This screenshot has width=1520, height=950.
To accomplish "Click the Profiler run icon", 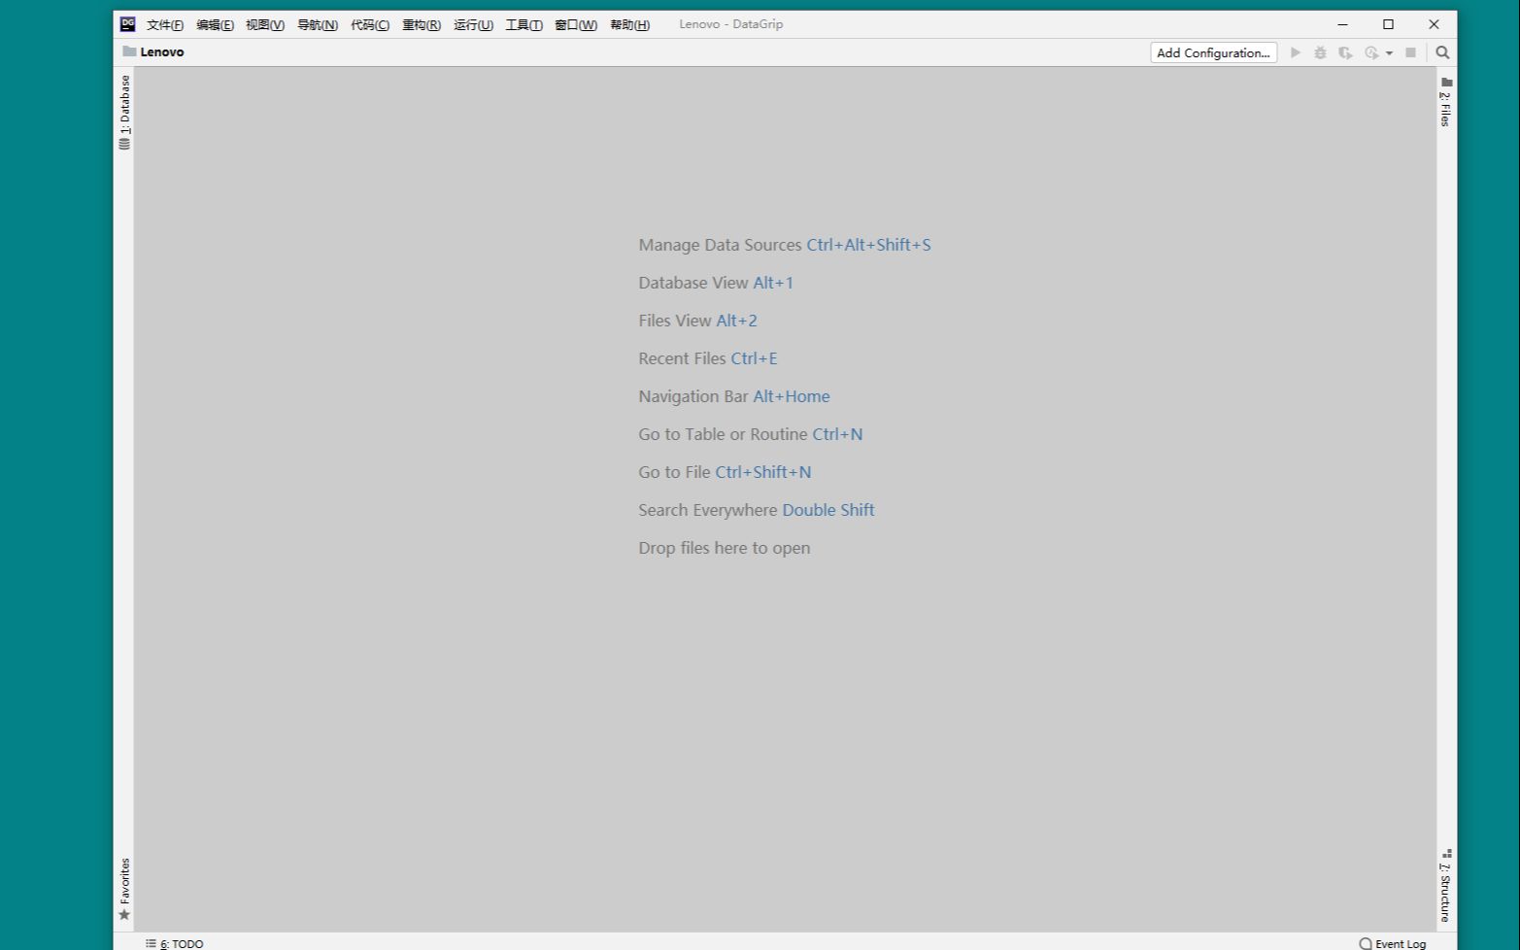I will click(x=1371, y=52).
